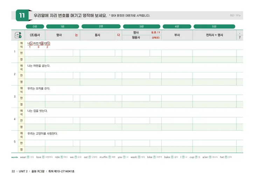This screenshot has width=265, height=182.
Task: Click the 한 label of row 5
Action: (21, 143)
